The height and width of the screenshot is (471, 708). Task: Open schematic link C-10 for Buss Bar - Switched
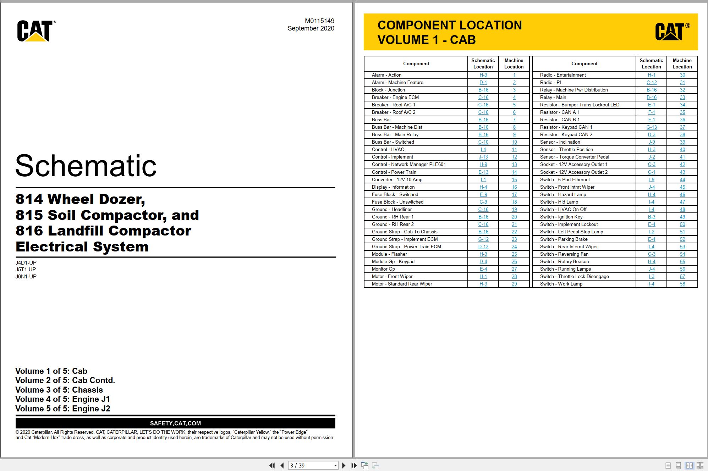click(x=483, y=142)
